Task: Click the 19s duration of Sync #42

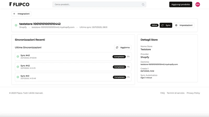Action: click(x=128, y=67)
